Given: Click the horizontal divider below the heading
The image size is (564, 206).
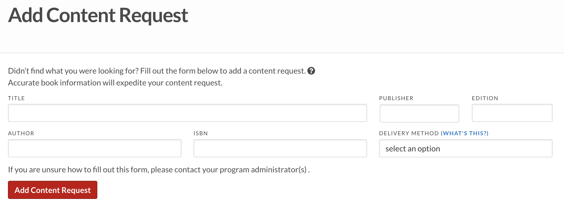Looking at the screenshot, I should (x=282, y=53).
